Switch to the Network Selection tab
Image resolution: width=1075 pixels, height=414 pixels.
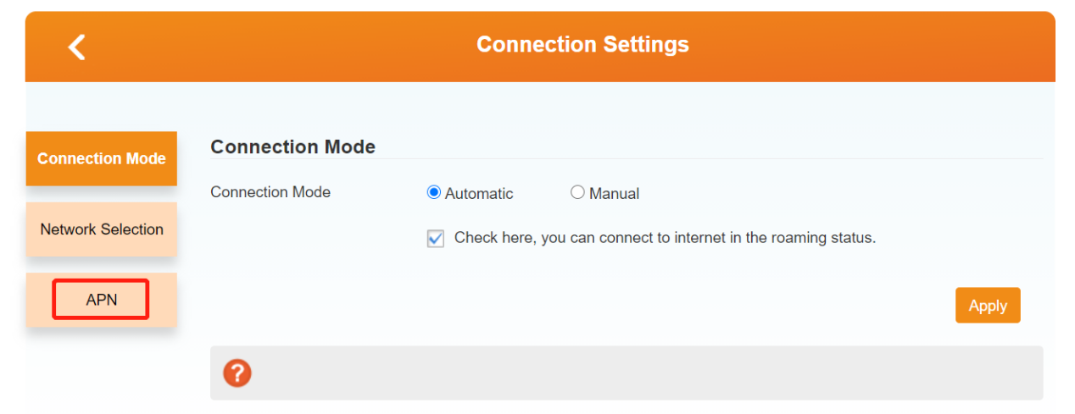[102, 229]
